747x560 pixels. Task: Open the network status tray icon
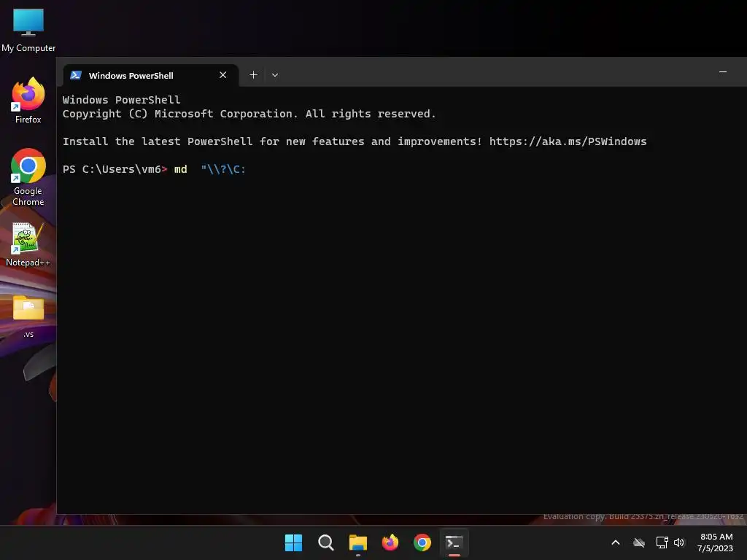tap(662, 542)
